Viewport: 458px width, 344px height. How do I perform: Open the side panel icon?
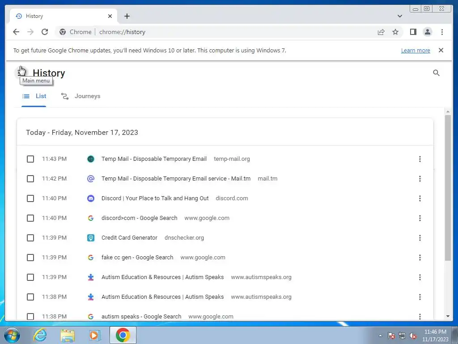413,32
